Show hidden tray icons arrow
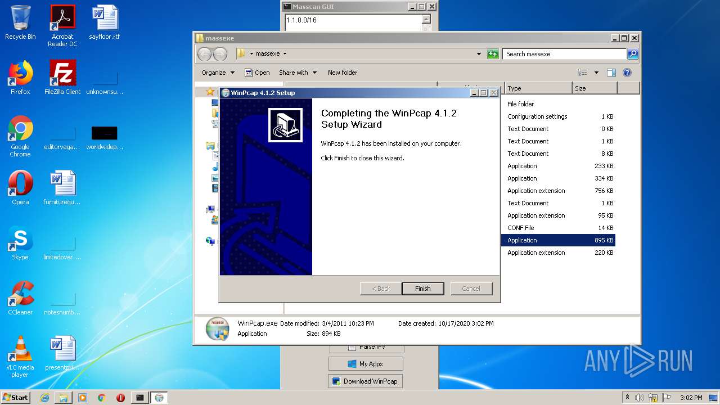 [x=627, y=398]
